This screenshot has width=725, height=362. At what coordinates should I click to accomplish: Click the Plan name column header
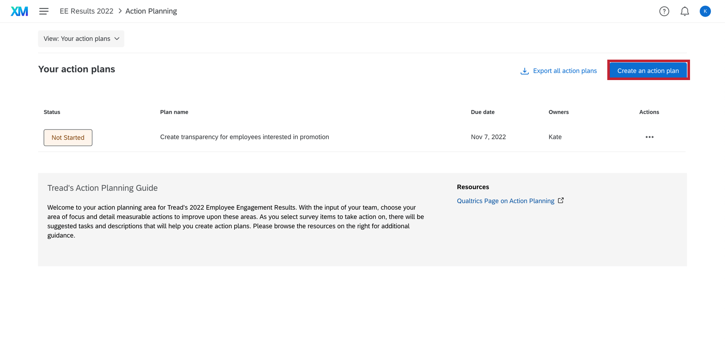(x=174, y=112)
